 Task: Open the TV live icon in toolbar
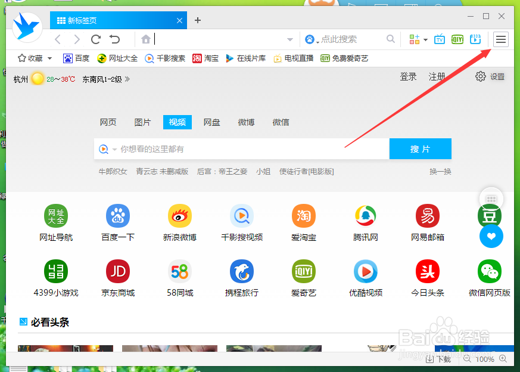[440, 39]
